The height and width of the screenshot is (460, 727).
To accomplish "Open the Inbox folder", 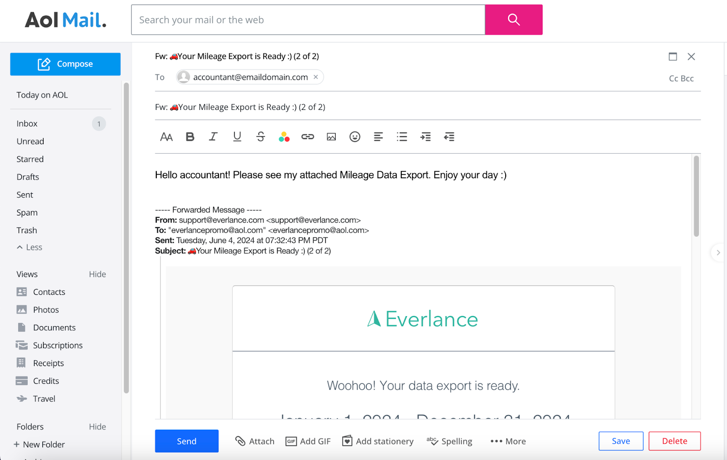I will 27,123.
